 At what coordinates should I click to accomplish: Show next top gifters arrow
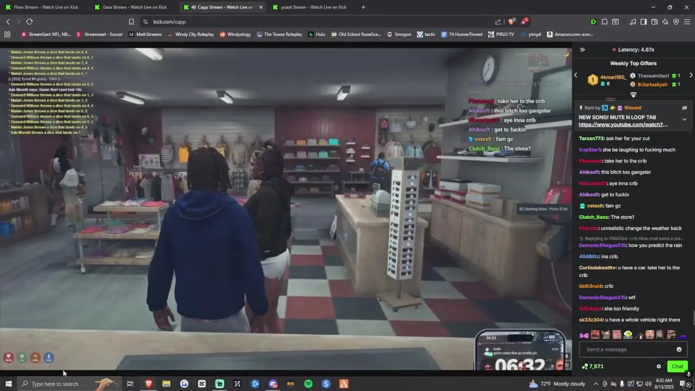[691, 75]
